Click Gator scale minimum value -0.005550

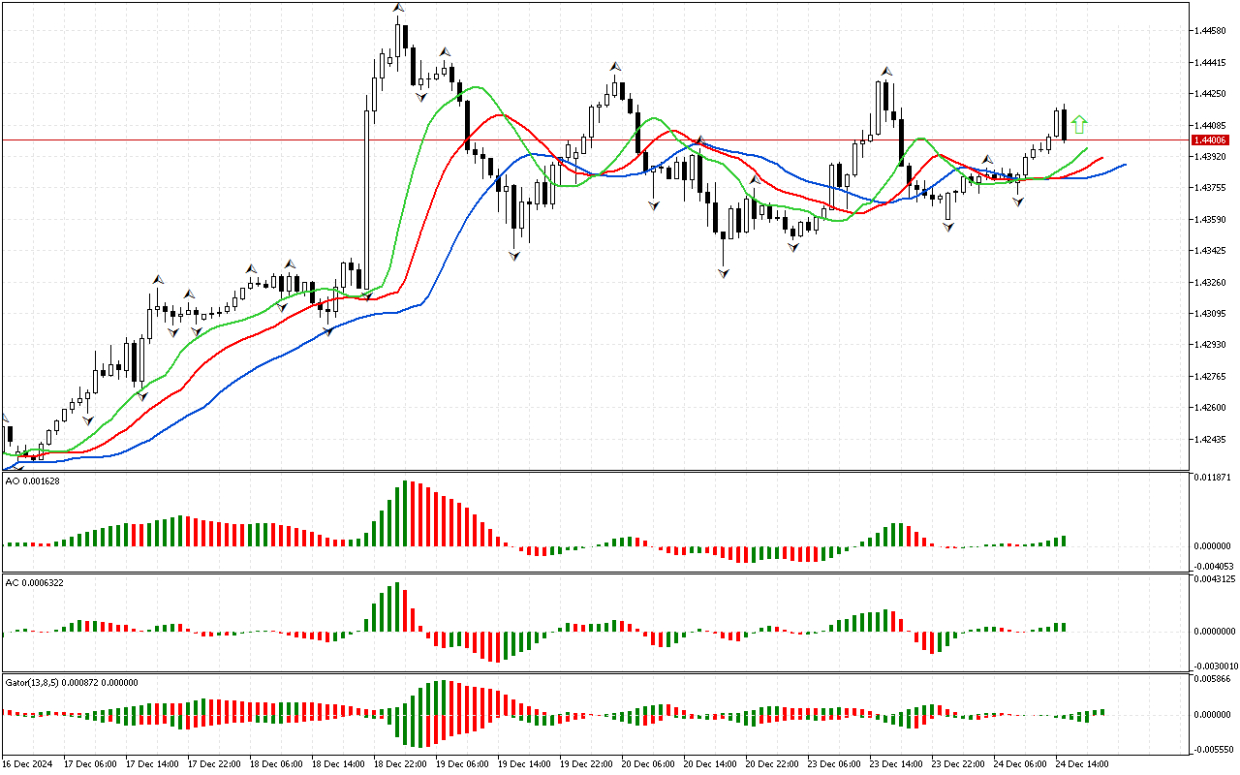tap(1215, 749)
